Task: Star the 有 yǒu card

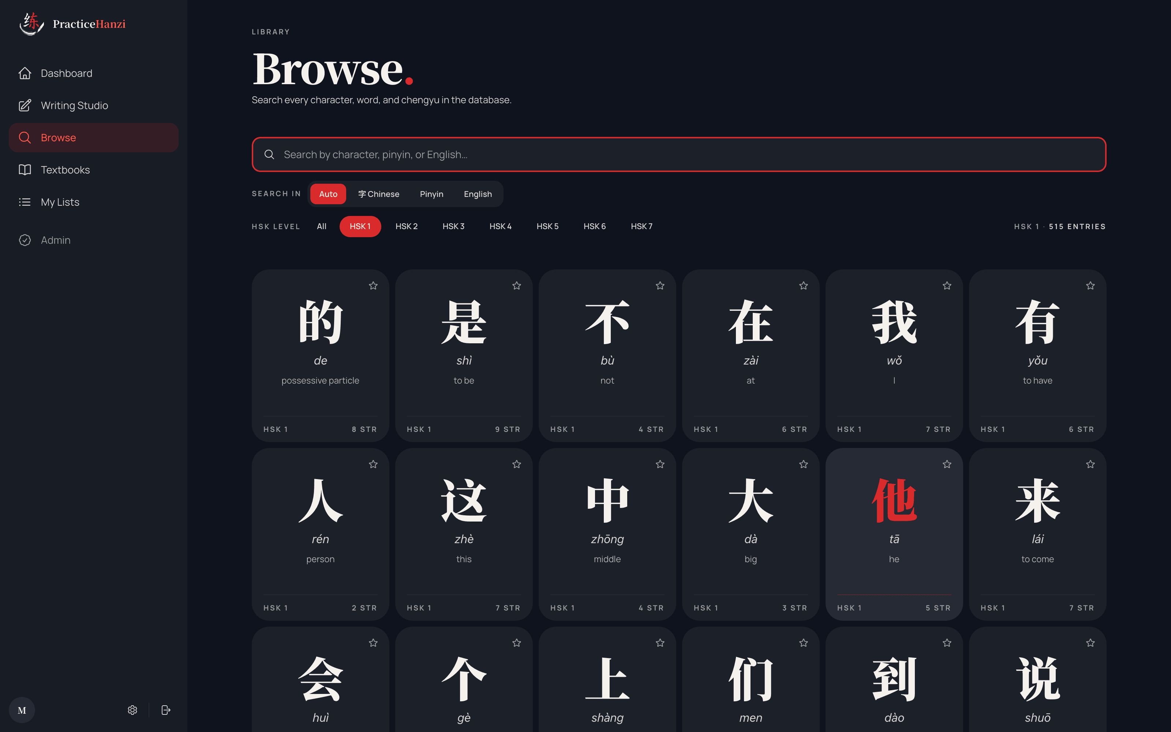Action: click(1090, 285)
